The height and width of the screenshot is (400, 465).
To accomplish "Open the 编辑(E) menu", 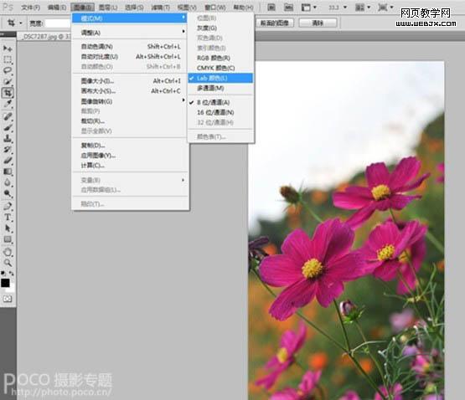I will (x=57, y=8).
